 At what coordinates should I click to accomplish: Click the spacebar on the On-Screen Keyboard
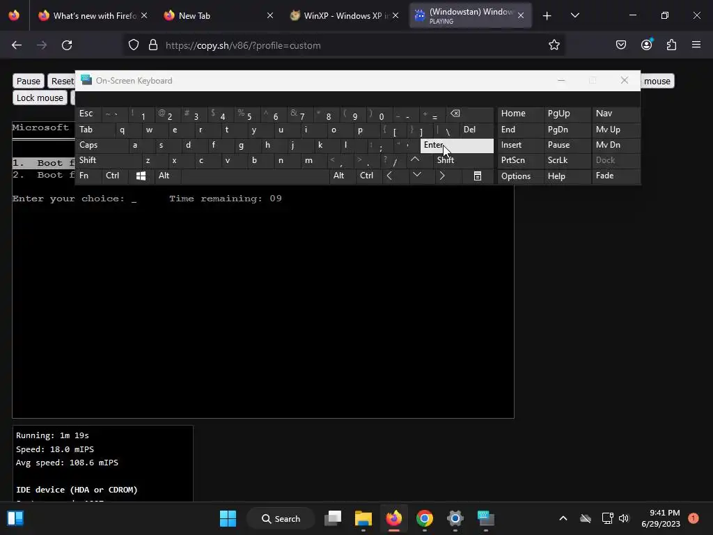pyautogui.click(x=255, y=176)
